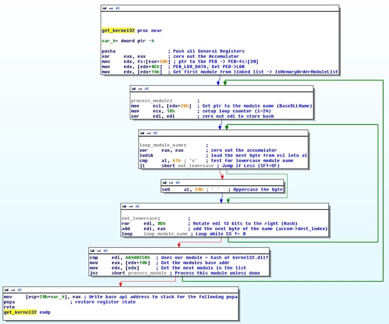This screenshot has height=324, width=389.
Task: Click rightmost title icon on loop_module_name node
Action: [x=156, y=132]
